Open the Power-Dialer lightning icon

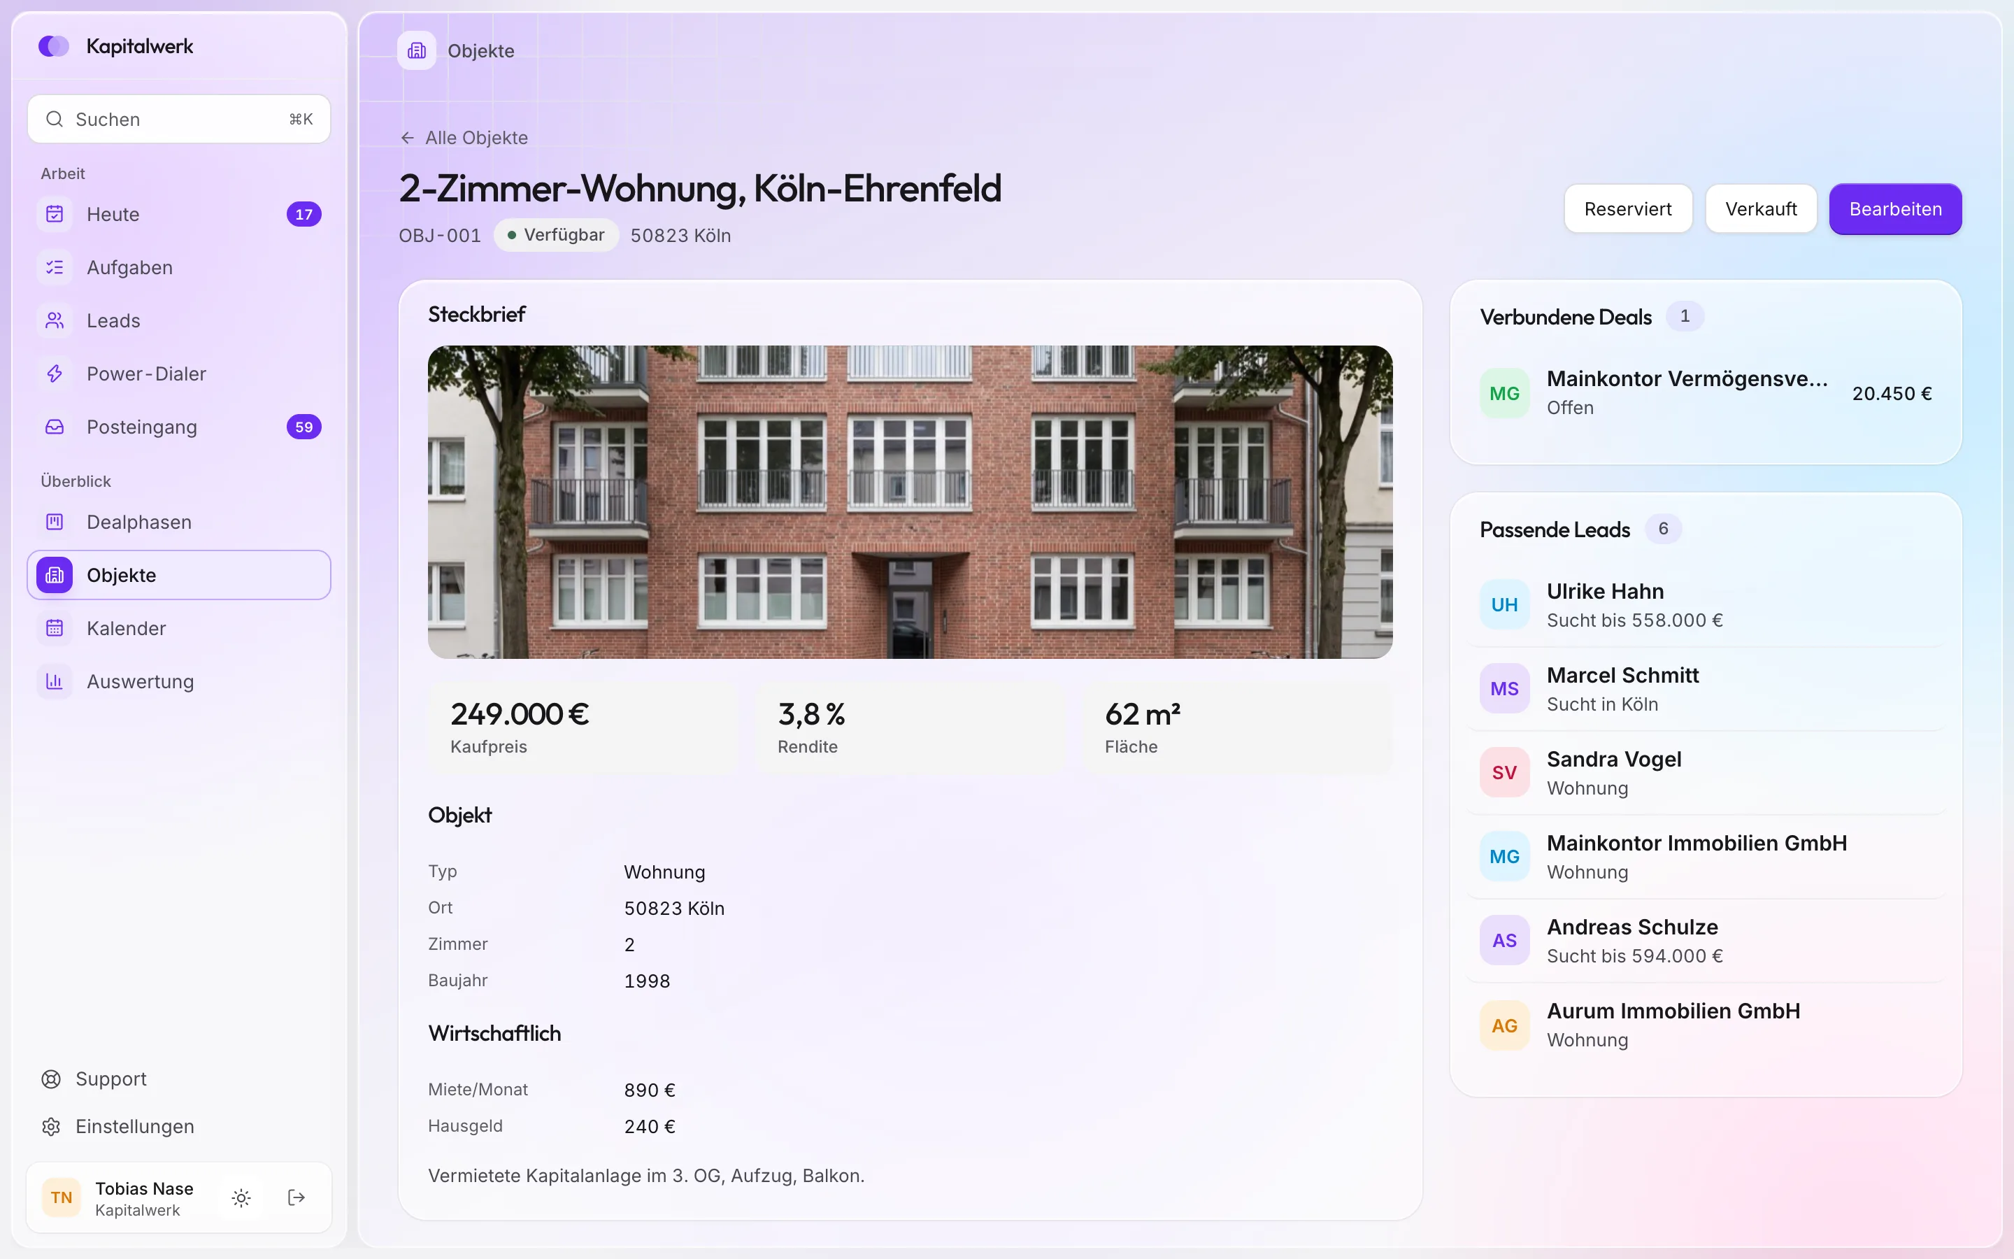[55, 374]
